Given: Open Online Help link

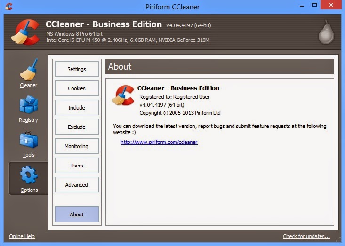Looking at the screenshot, I should point(22,236).
